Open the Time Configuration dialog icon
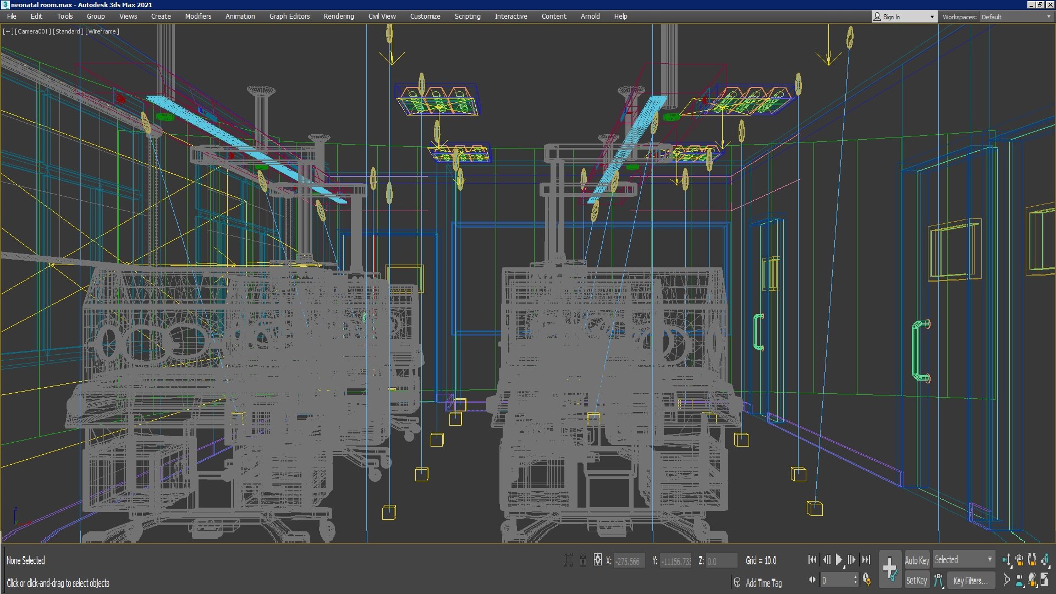1056x594 pixels. [867, 580]
